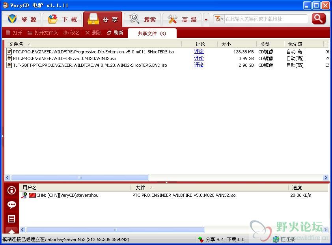Open 评论 link for the 128.38 MB file
This screenshot has height=245, width=332.
click(199, 51)
